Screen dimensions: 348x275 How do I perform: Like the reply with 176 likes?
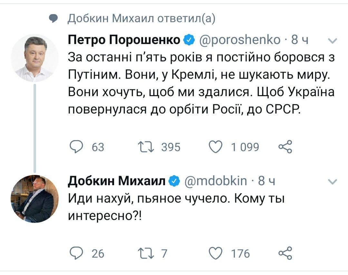tap(216, 253)
